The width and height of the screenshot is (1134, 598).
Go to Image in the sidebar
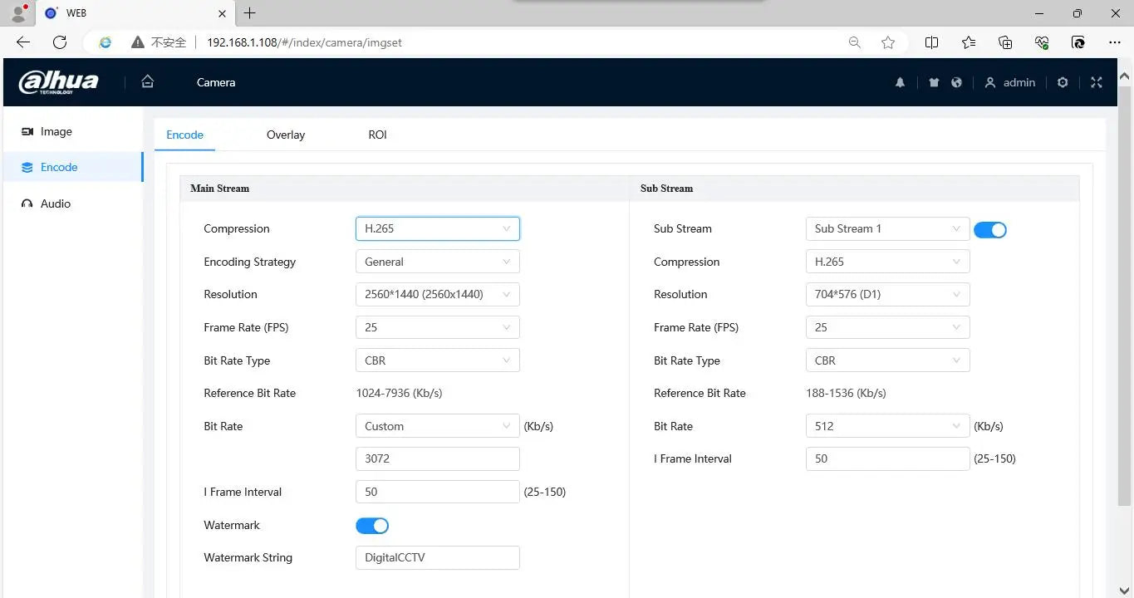pos(56,131)
